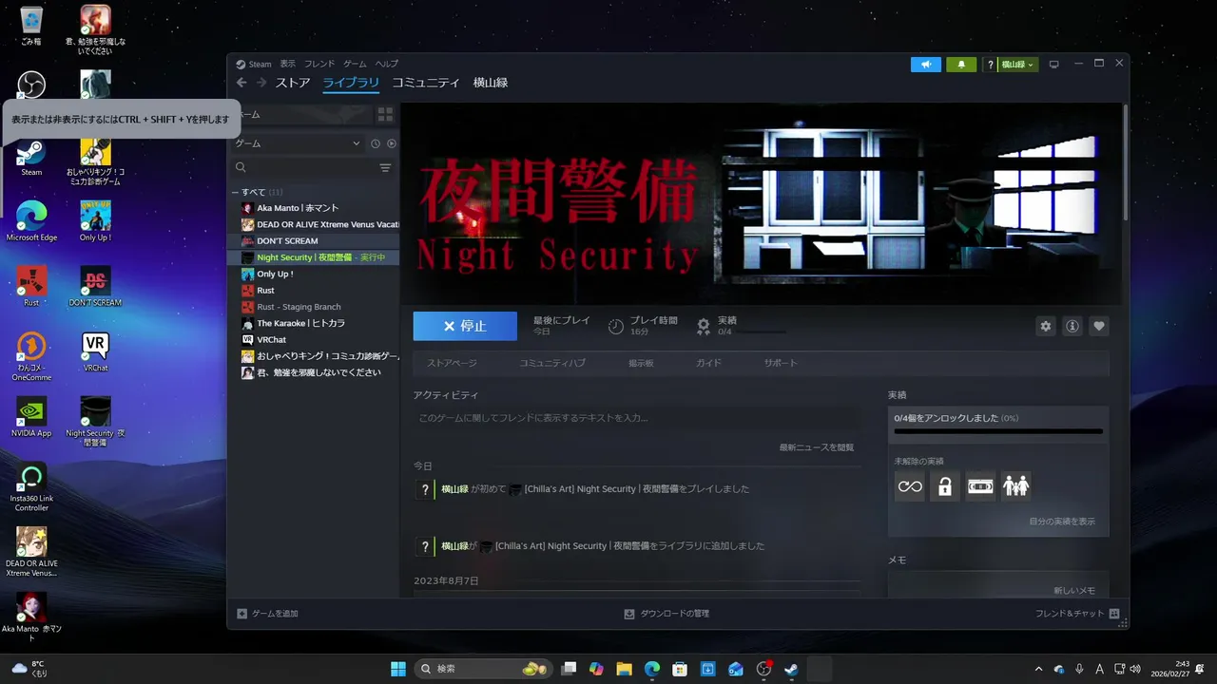
Task: Open game settings gear for Night Security
Action: click(x=1046, y=326)
